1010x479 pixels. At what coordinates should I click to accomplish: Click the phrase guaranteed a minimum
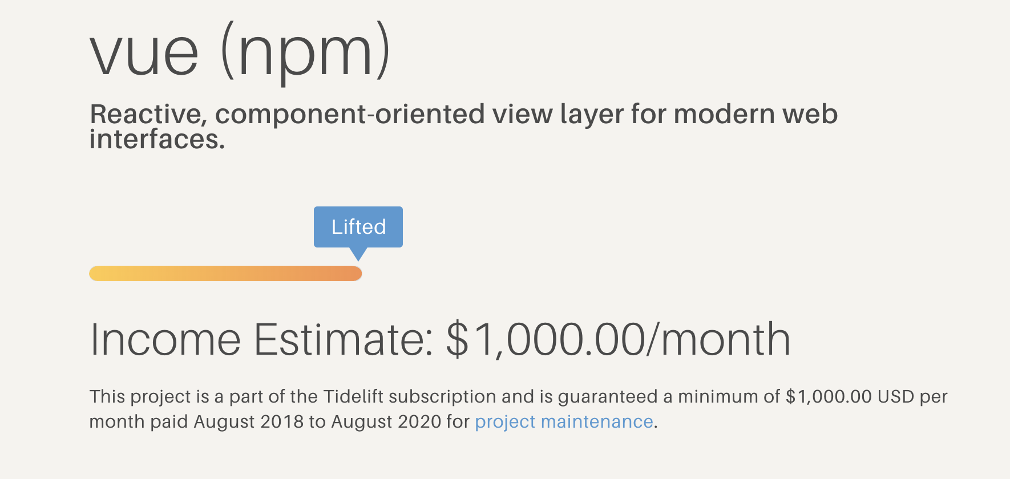point(640,397)
